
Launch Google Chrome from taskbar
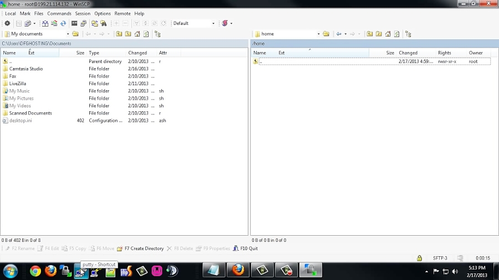[35, 271]
